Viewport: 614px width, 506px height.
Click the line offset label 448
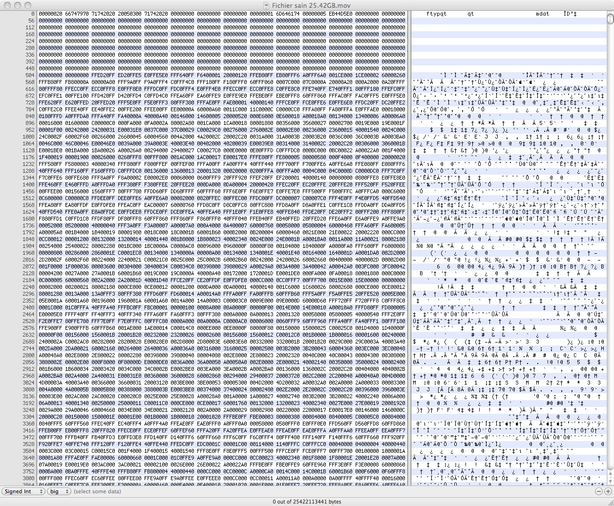tap(30, 68)
